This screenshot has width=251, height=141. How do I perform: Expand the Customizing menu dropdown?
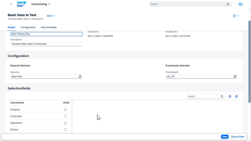click(x=40, y=4)
